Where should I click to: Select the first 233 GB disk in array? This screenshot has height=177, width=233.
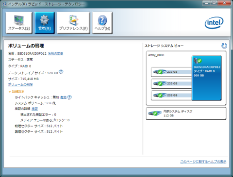[171, 72]
